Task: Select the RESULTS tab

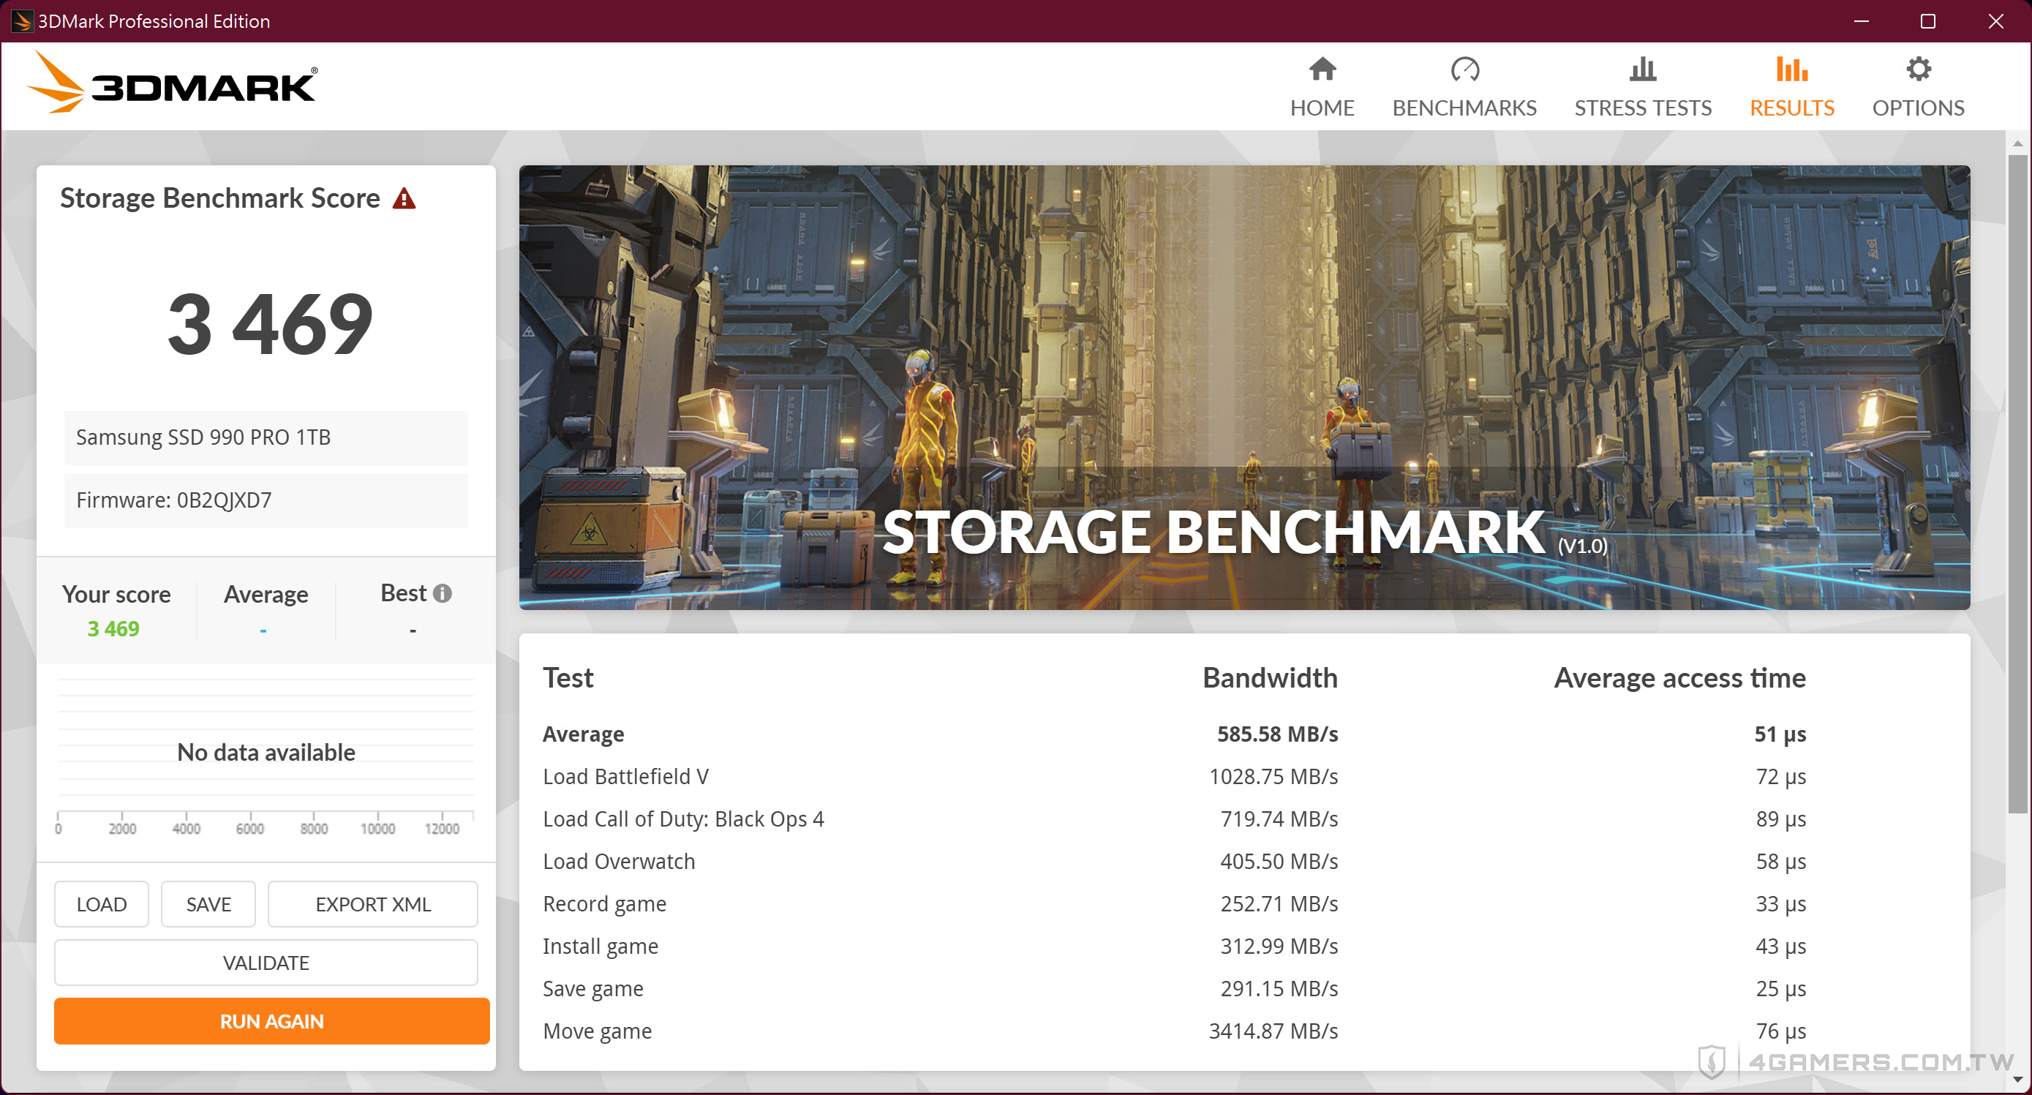Action: click(x=1791, y=86)
